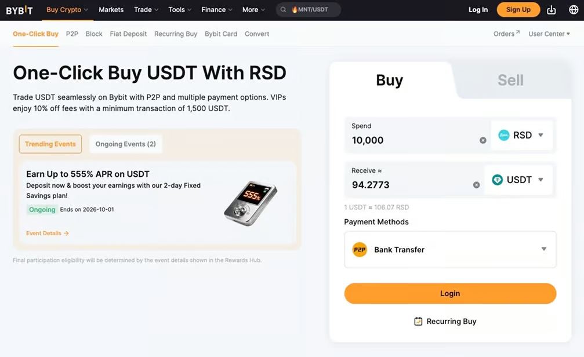Select the Ongoing Events (2) tab
Viewport: 584px width, 357px height.
125,144
